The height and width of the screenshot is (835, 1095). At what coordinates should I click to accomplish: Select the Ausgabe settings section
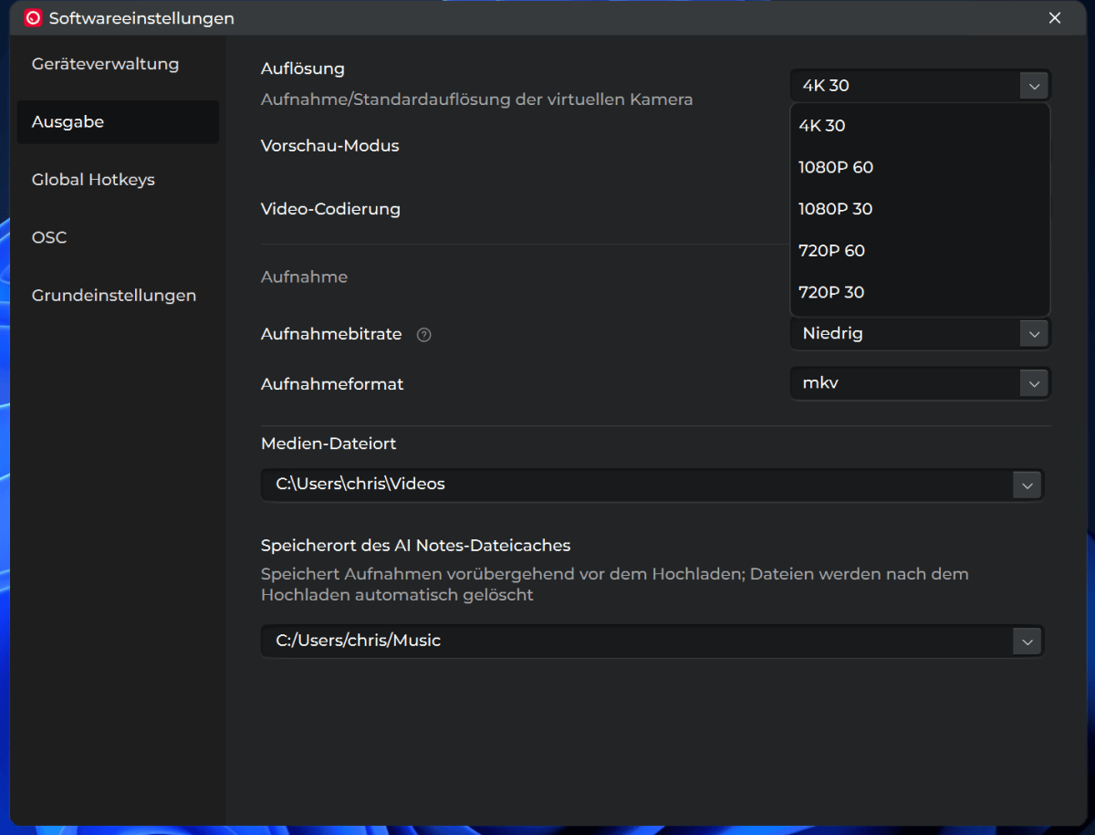click(x=118, y=121)
